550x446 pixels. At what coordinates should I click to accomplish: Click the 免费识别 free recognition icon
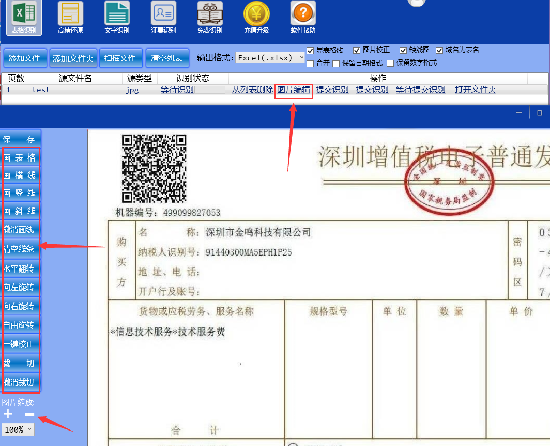[x=210, y=17]
